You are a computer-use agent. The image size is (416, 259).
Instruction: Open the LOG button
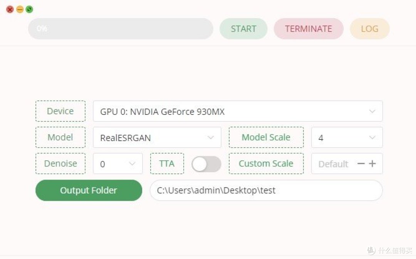[x=370, y=29]
